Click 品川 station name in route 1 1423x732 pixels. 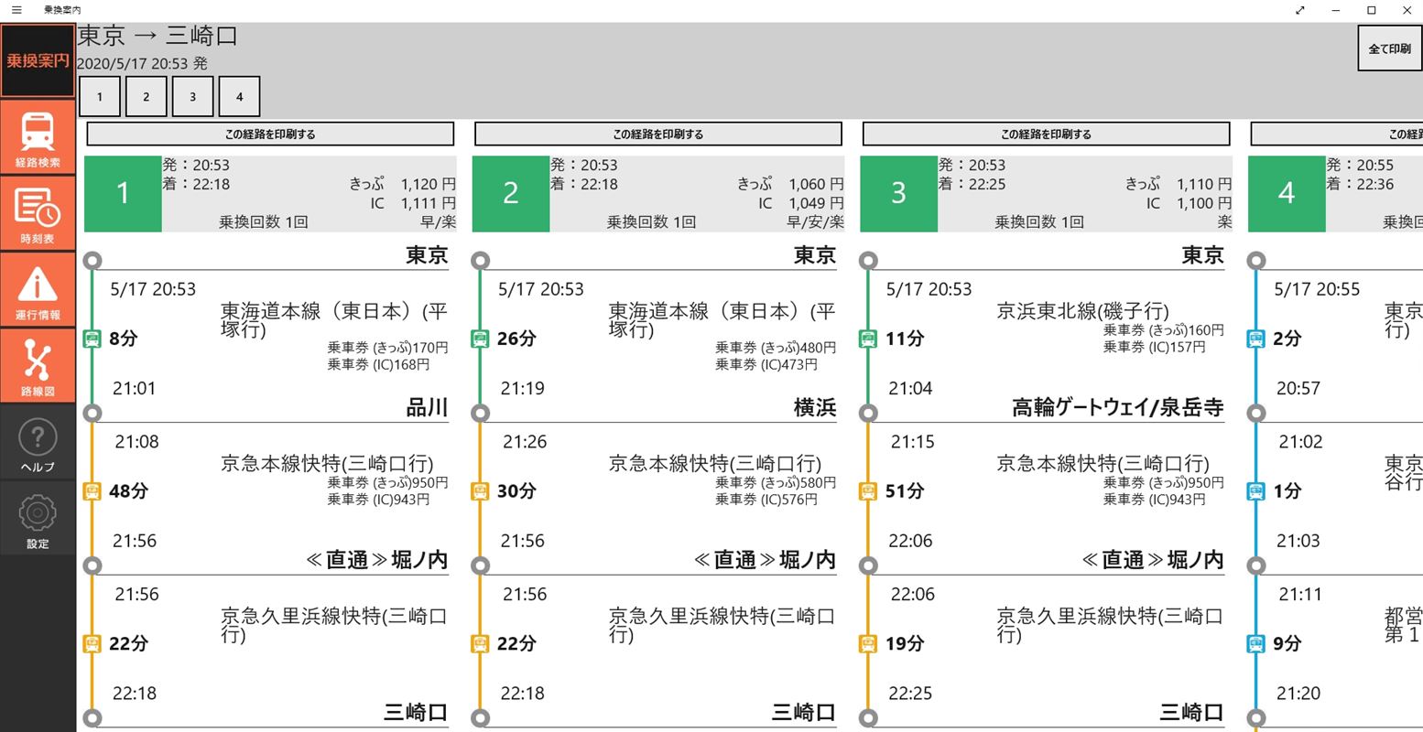coord(427,407)
